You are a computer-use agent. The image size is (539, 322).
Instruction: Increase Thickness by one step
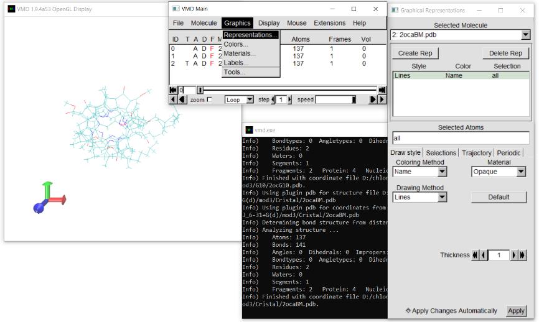513,255
